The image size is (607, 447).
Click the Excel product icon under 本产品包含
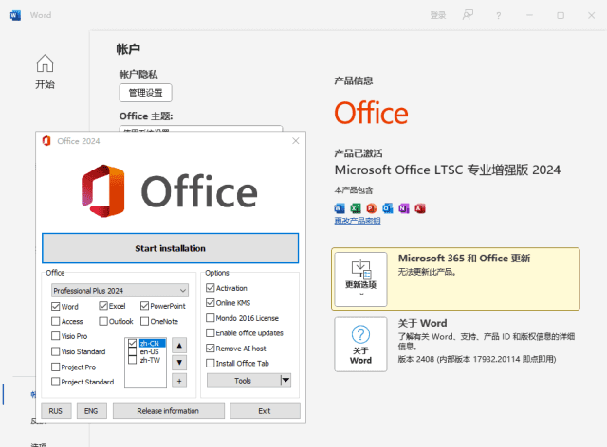[356, 208]
